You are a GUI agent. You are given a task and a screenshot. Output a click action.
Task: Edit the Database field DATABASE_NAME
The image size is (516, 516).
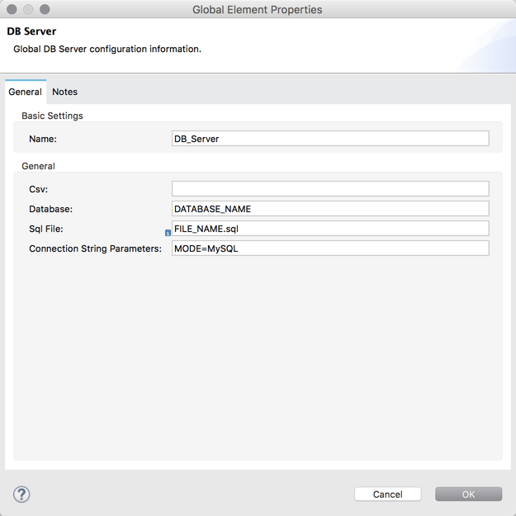point(330,209)
